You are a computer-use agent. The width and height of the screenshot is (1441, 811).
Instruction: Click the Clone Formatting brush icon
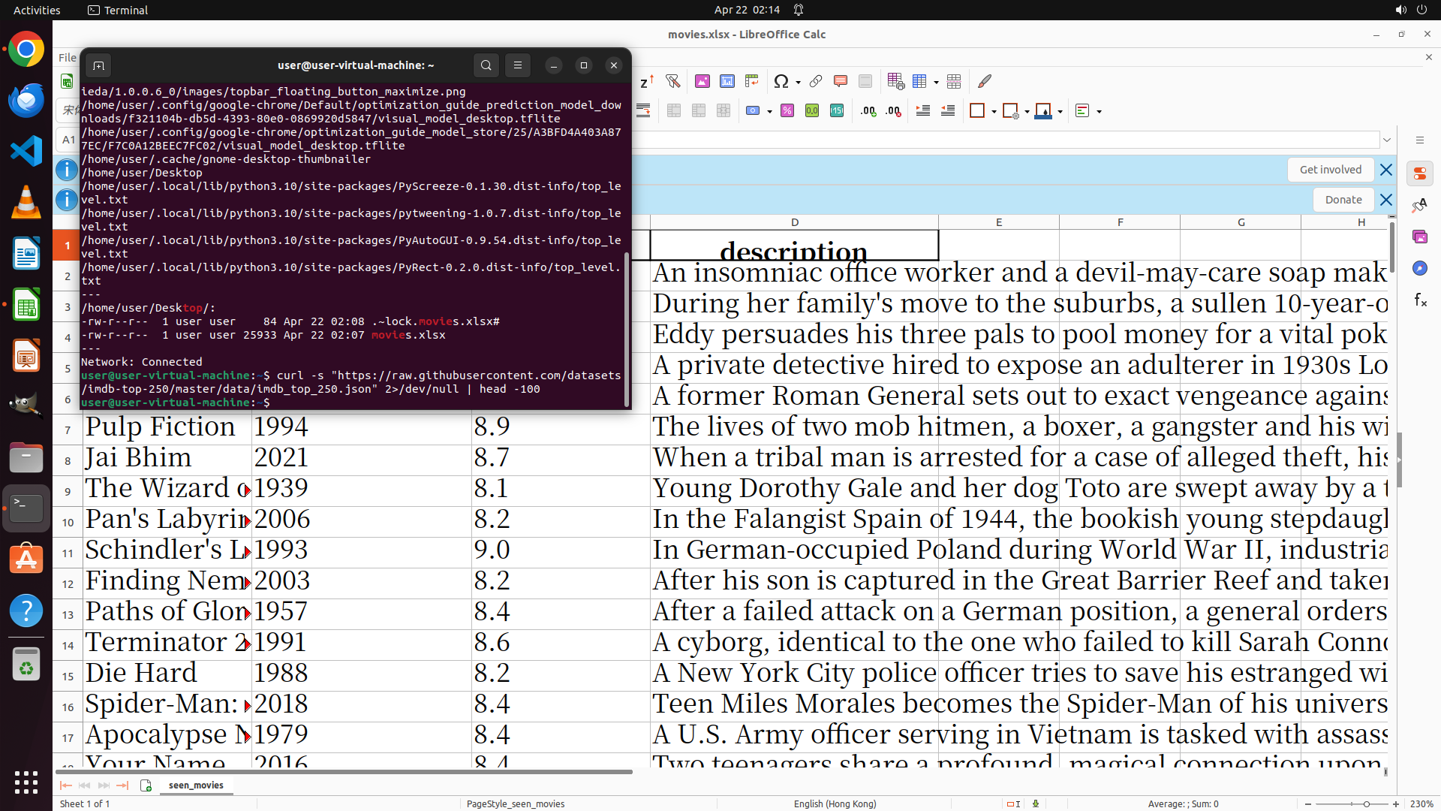coord(985,81)
